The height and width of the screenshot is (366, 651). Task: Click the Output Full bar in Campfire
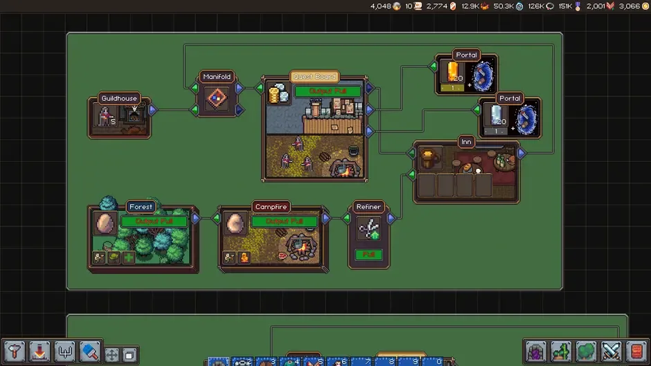(285, 221)
